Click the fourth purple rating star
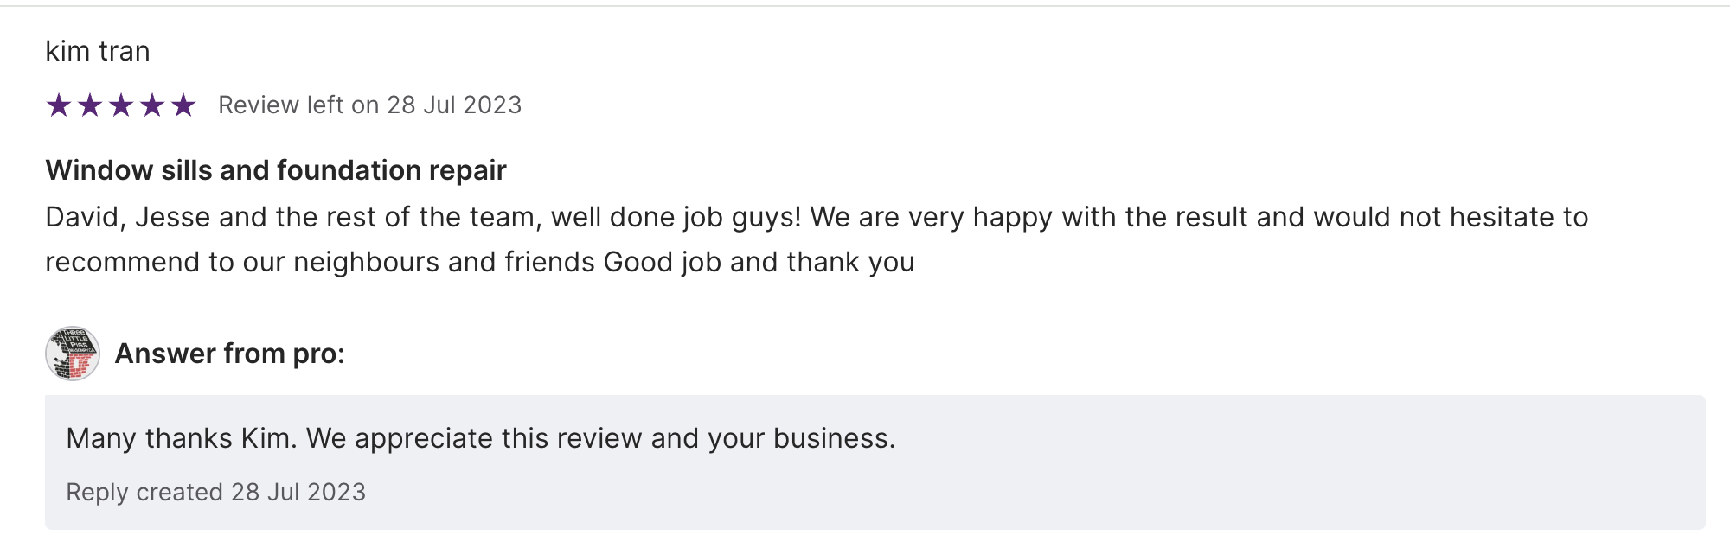This screenshot has width=1730, height=548. (152, 105)
